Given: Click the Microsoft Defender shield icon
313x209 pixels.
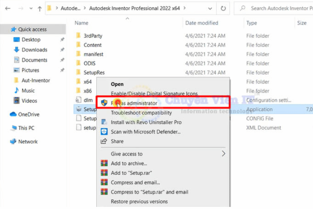Looking at the screenshot, I should [104, 132].
